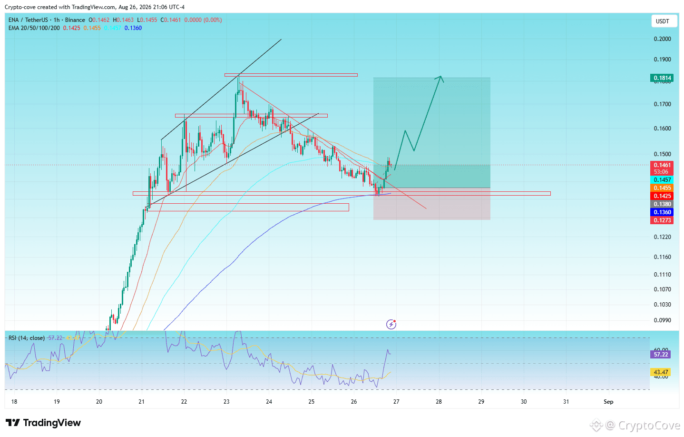Click the gray 0.1380 price label
The width and height of the screenshot is (684, 437).
point(662,204)
